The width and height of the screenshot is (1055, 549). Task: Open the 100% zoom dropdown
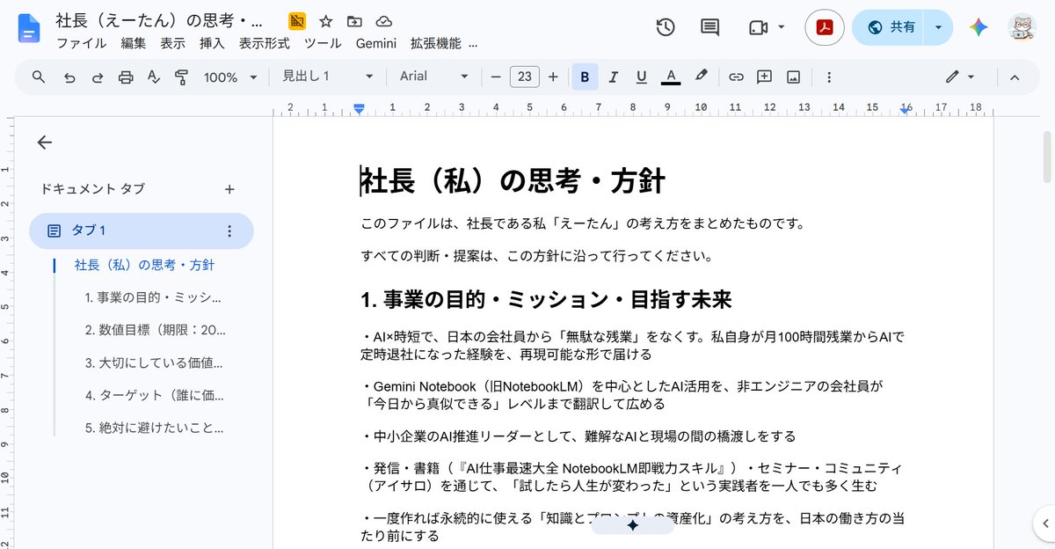point(230,77)
